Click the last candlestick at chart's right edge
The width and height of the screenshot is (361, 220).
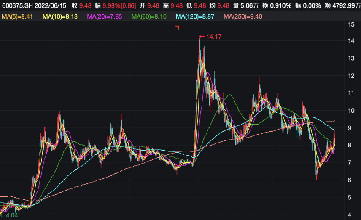tap(334, 139)
